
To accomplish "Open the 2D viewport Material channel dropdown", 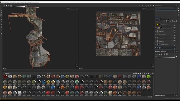I will (148, 9).
